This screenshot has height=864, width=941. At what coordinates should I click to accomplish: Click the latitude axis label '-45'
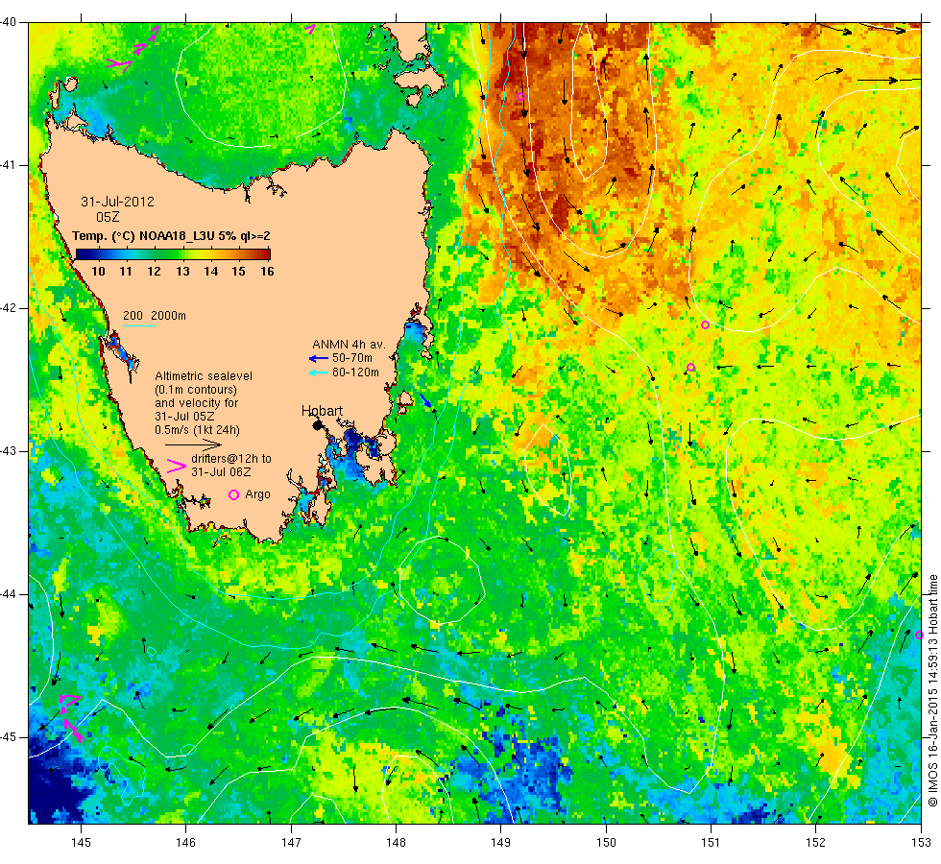click(x=9, y=737)
